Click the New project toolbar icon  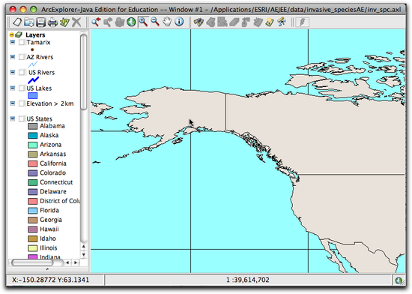(x=17, y=22)
